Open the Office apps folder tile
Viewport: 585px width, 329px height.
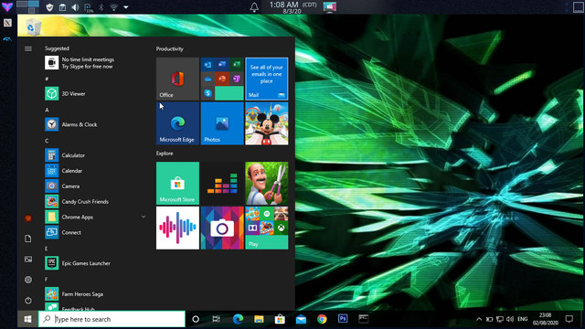tap(222, 79)
